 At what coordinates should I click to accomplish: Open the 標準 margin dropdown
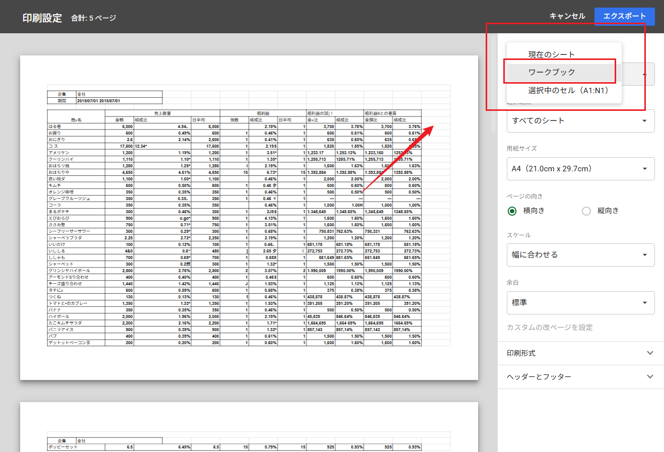point(580,303)
